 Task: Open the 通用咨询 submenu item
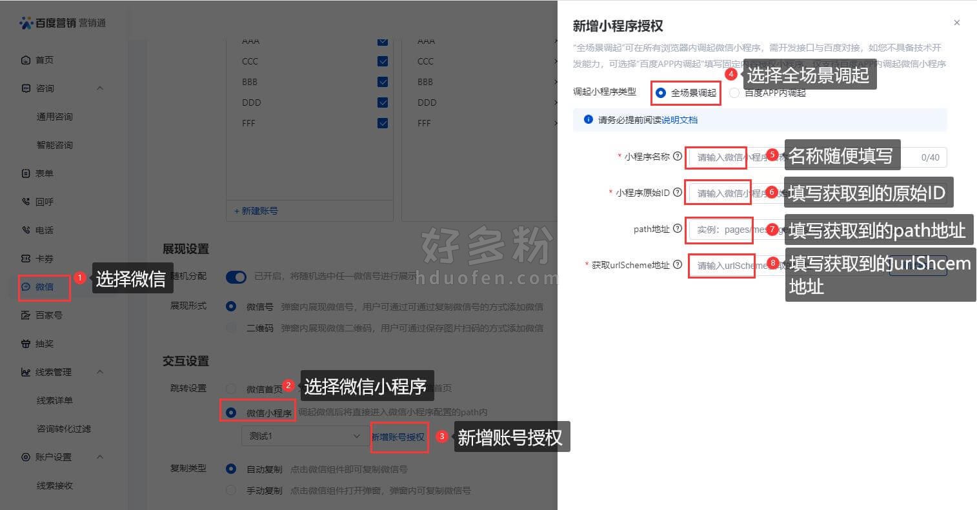[x=55, y=117]
